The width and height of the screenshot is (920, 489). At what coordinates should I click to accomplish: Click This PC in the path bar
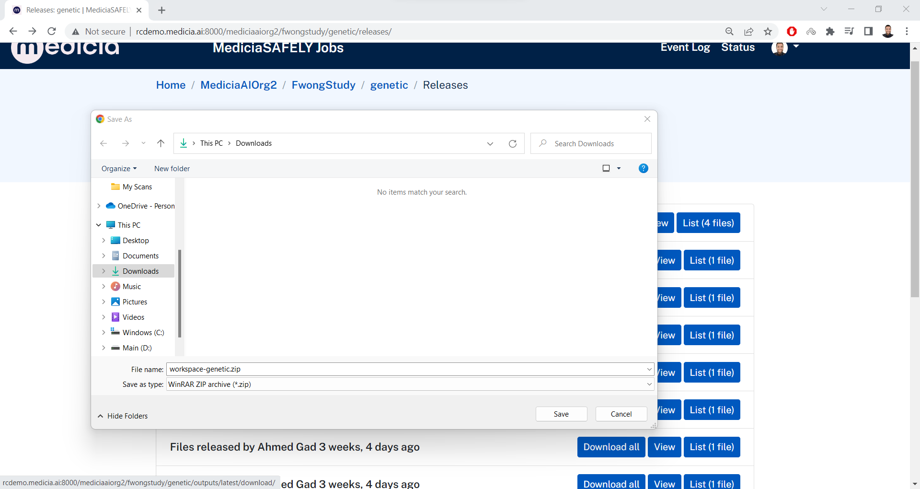[211, 143]
